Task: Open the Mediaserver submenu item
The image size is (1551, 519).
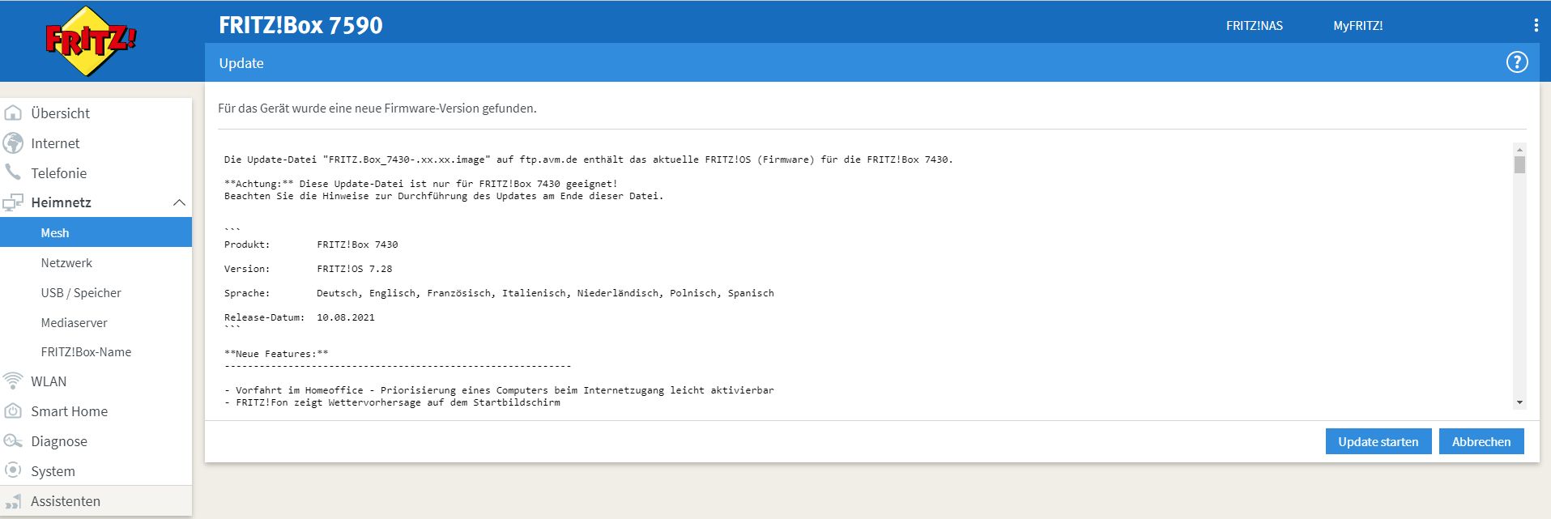Action: [74, 322]
